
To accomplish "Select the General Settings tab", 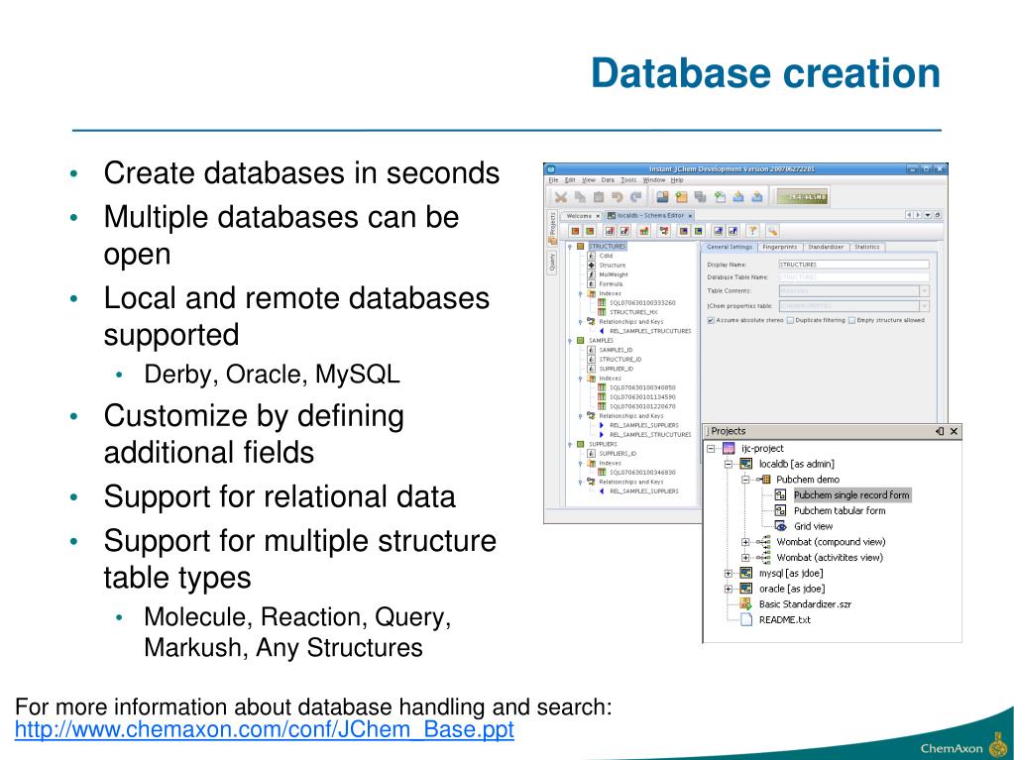I will tap(730, 247).
